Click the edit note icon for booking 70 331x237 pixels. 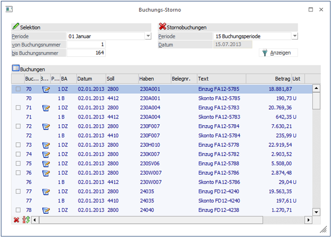coord(46,89)
